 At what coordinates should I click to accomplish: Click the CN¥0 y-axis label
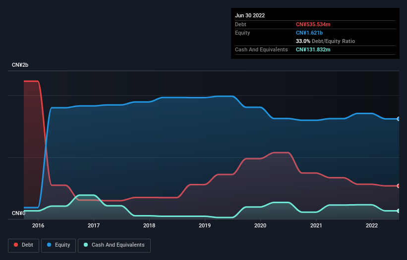coord(19,213)
